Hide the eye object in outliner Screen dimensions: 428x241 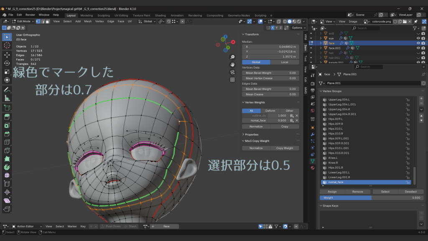click(418, 38)
